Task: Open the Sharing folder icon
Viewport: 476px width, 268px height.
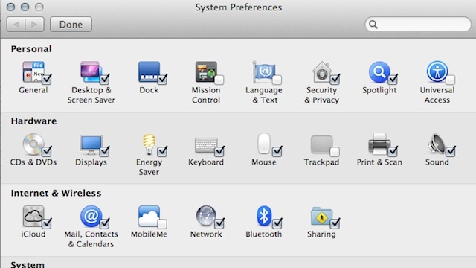Action: 321,217
